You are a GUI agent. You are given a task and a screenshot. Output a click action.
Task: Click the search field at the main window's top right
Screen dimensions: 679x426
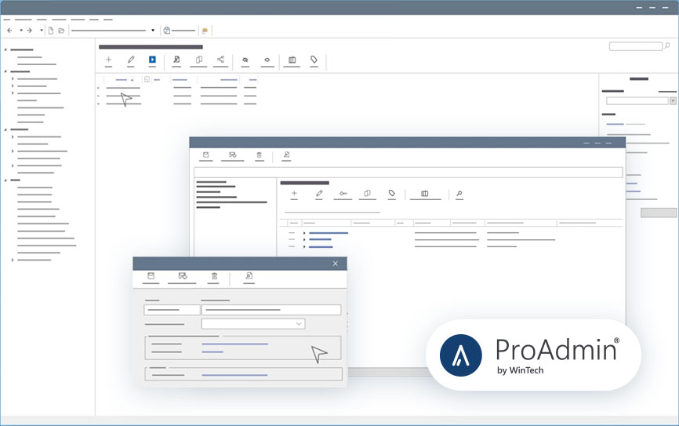(x=636, y=46)
